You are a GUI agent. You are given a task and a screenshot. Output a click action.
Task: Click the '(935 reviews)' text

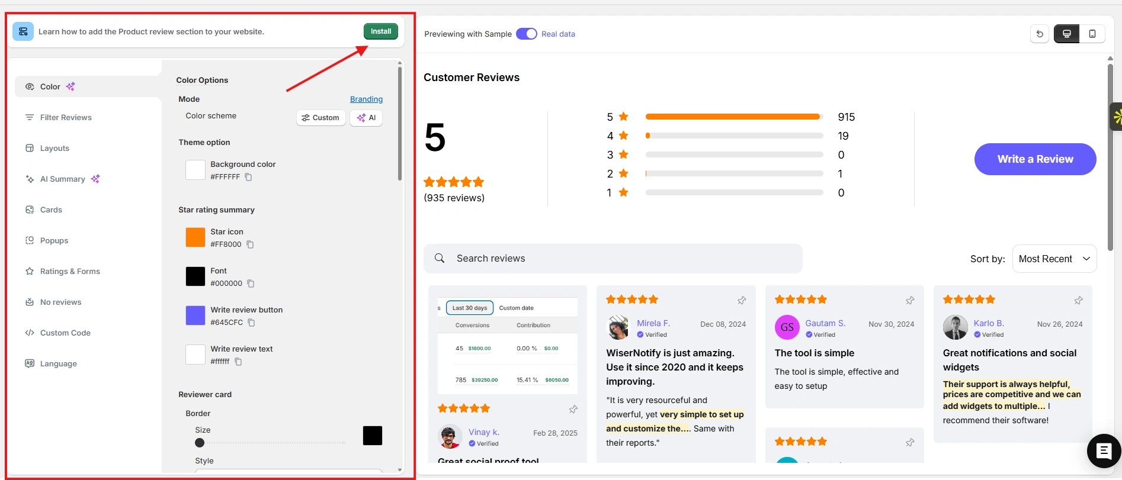point(454,198)
